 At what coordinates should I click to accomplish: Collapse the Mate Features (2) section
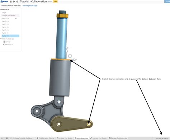(1, 39)
